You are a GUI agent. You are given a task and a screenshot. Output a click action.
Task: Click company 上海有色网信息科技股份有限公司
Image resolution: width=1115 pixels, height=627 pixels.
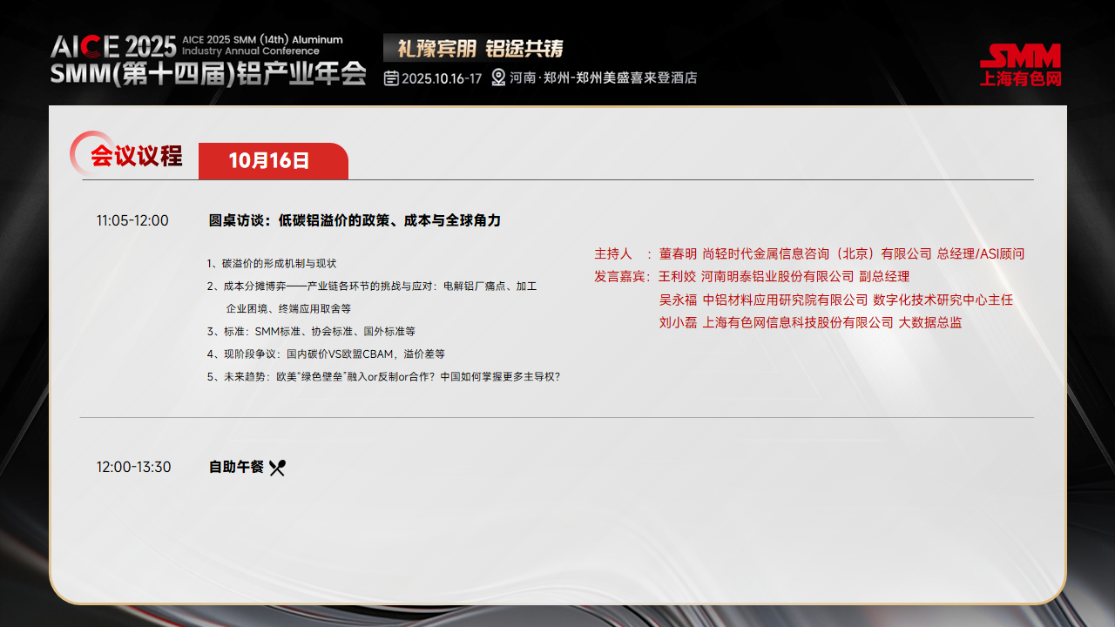(x=798, y=323)
